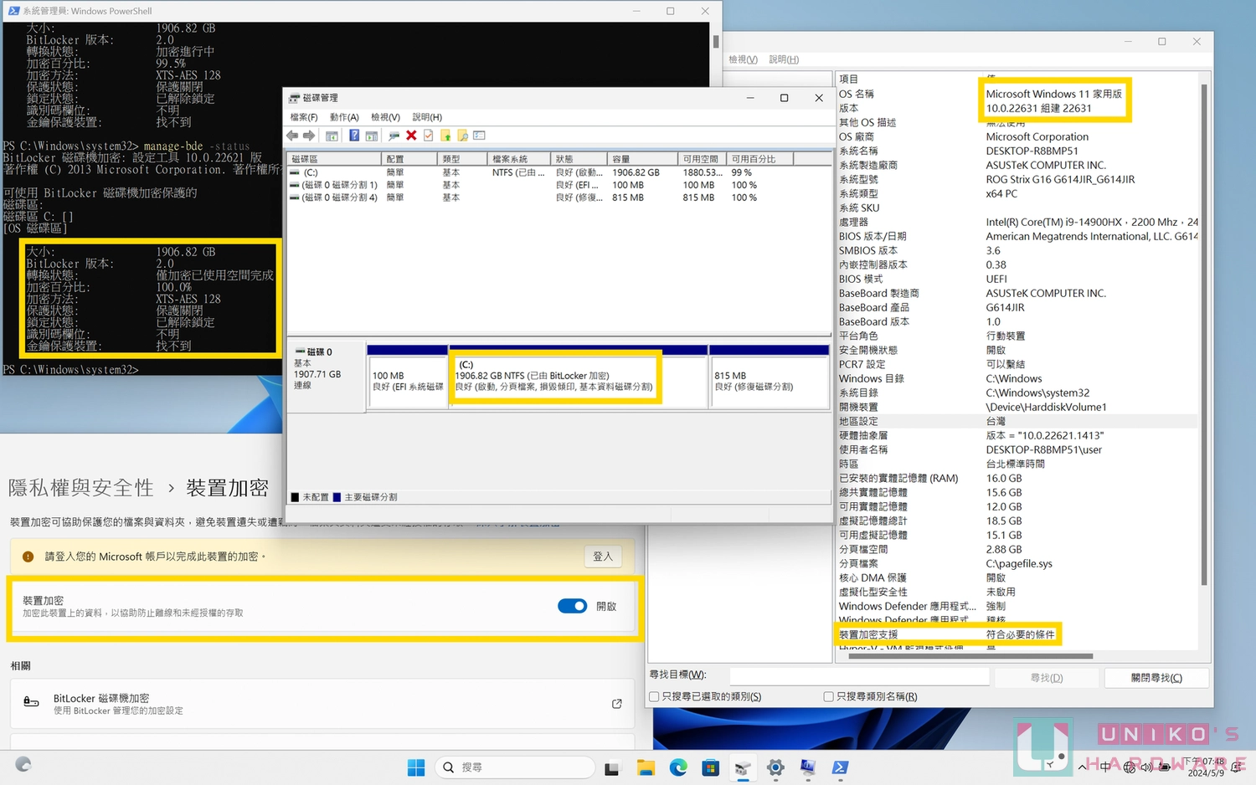Click the 尋找目標 search input field

pos(859,675)
